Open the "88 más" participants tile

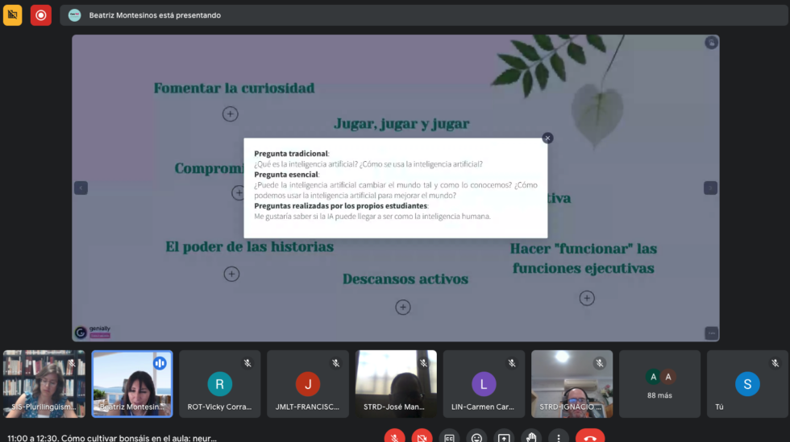[659, 383]
